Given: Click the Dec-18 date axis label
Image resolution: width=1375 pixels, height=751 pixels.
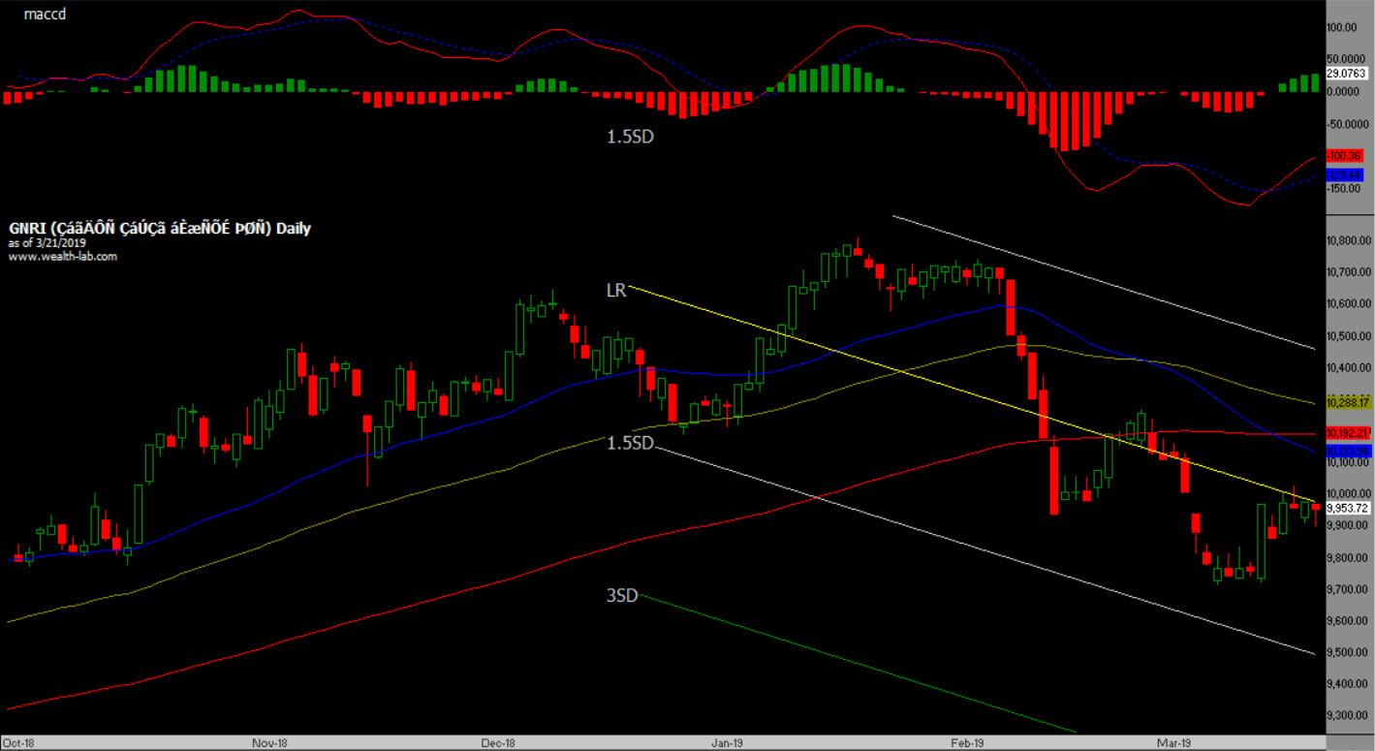Looking at the screenshot, I should point(496,743).
